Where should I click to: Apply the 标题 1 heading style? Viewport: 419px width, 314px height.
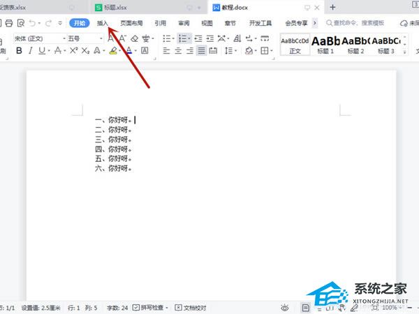[325, 45]
